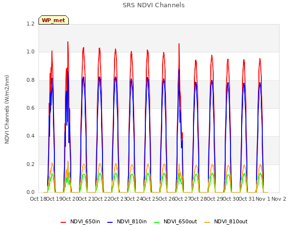Screen dimensions: 308x231
Task: Click the Oct 21 x-axis tick label
Action: click(x=86, y=199)
